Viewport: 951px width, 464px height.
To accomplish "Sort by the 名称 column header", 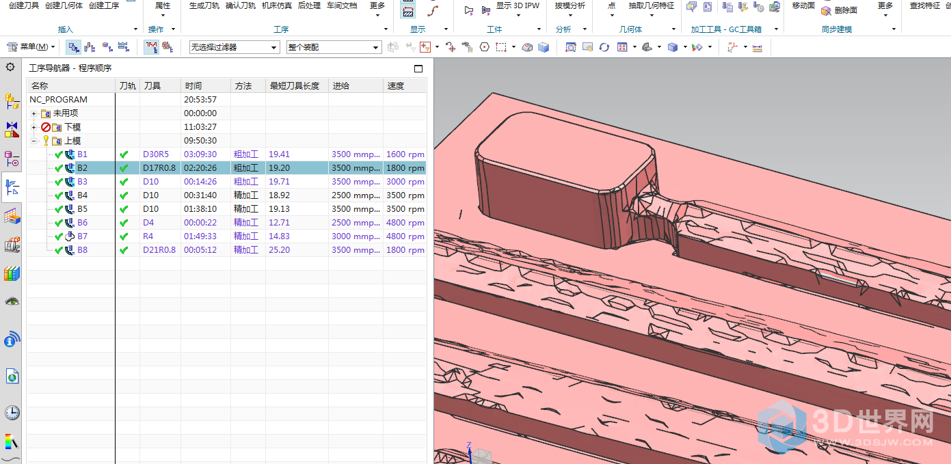I will tap(71, 85).
